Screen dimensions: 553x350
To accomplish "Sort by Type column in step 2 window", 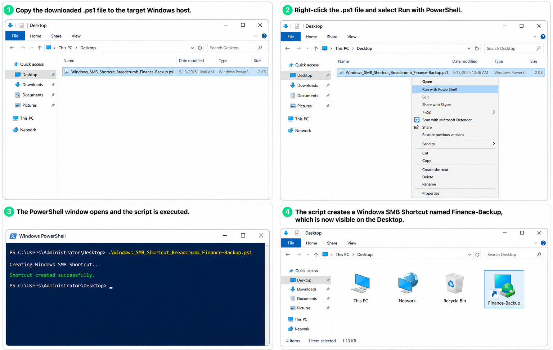I will point(499,62).
